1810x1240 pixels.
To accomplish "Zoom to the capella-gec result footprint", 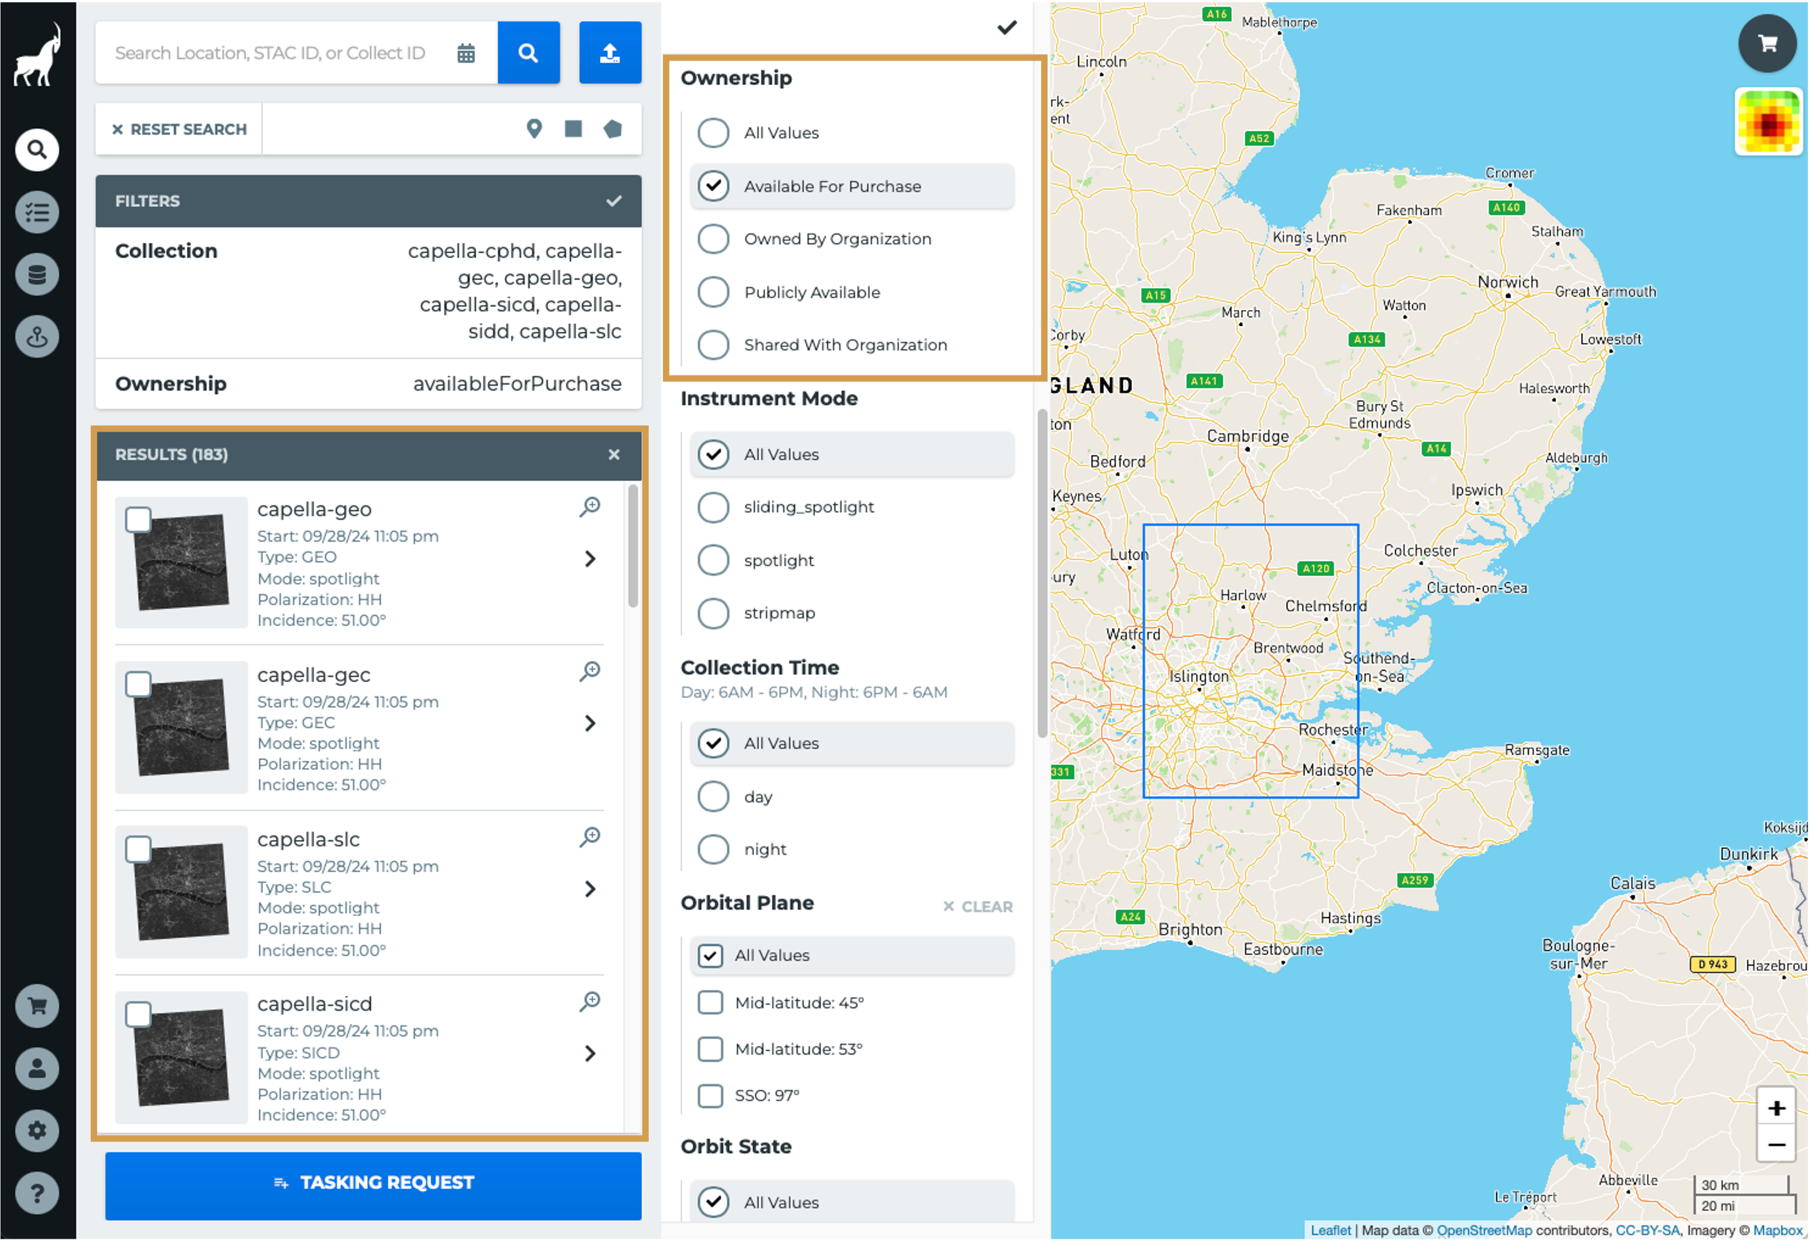I will click(590, 672).
